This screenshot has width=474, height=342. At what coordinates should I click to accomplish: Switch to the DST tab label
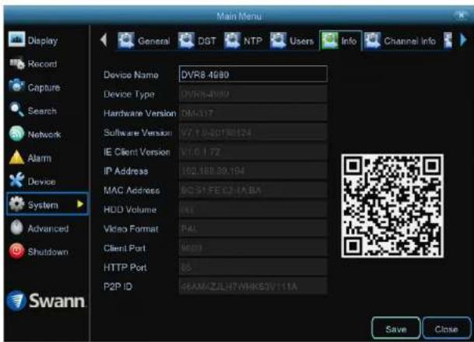pyautogui.click(x=207, y=41)
